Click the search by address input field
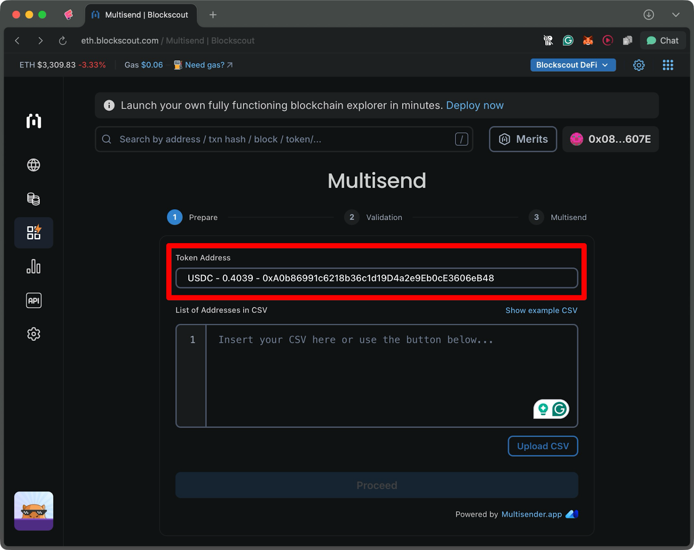 [284, 139]
